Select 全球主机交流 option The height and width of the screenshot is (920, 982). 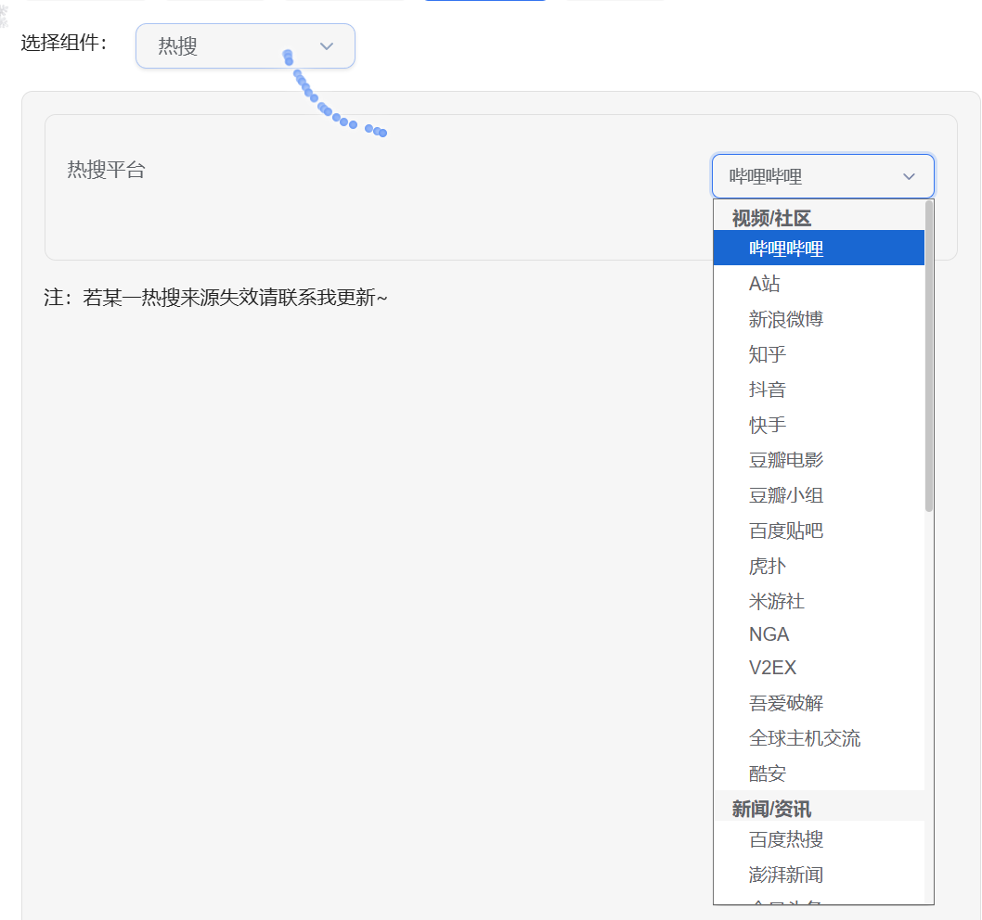click(819, 738)
